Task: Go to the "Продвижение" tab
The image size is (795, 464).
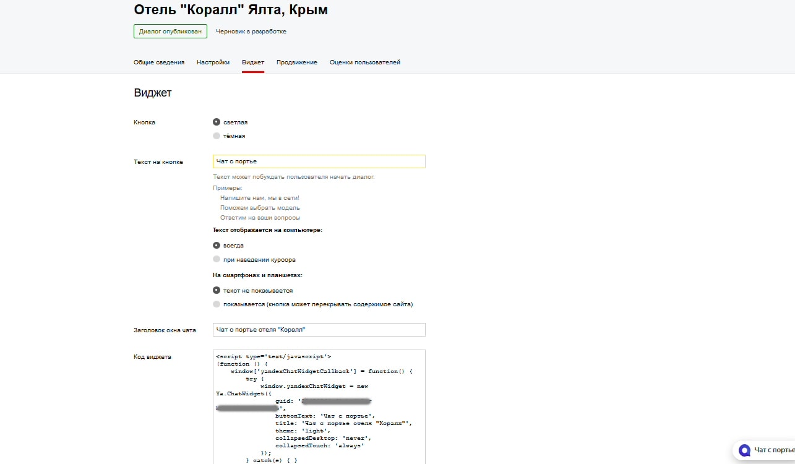Action: pyautogui.click(x=297, y=62)
